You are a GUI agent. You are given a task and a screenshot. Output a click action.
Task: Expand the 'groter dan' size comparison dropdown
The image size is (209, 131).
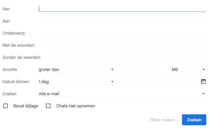tap(76, 69)
